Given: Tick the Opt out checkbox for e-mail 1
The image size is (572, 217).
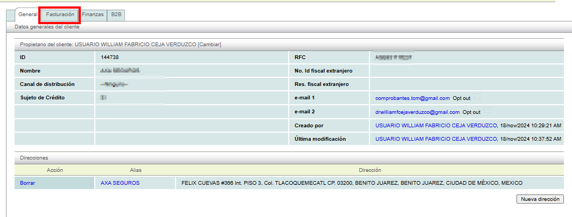Looking at the screenshot, I should [x=477, y=97].
